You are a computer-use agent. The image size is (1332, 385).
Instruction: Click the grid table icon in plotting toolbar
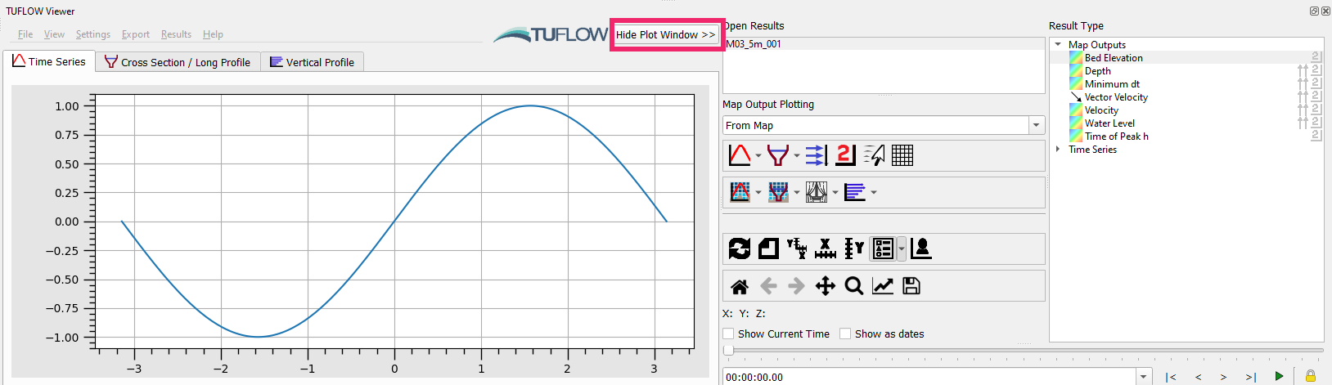pos(902,155)
